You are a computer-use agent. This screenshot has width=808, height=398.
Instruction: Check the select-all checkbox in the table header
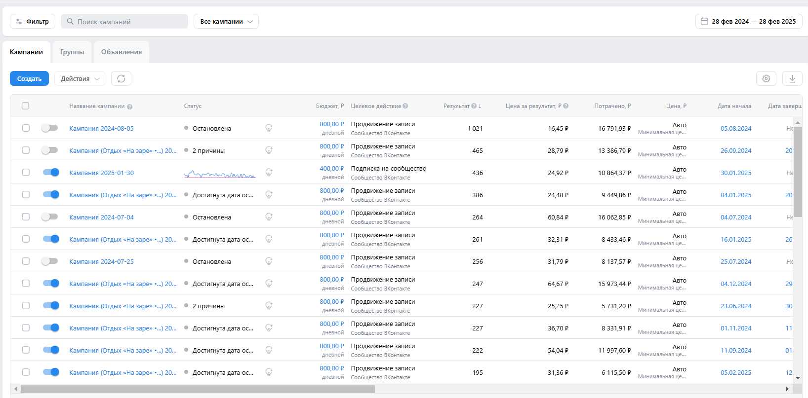pos(26,106)
